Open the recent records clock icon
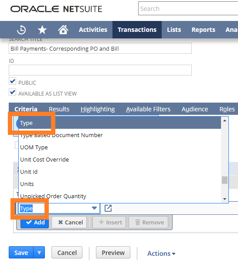Image resolution: width=238 pixels, height=265 pixels. [x=21, y=30]
